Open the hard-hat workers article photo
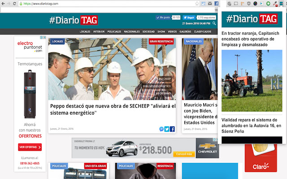 (112, 69)
